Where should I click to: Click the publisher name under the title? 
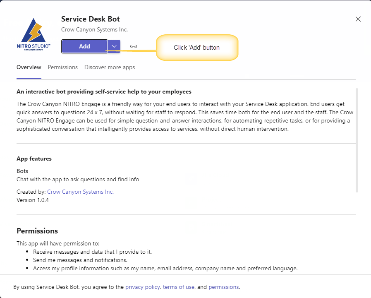[x=94, y=29]
